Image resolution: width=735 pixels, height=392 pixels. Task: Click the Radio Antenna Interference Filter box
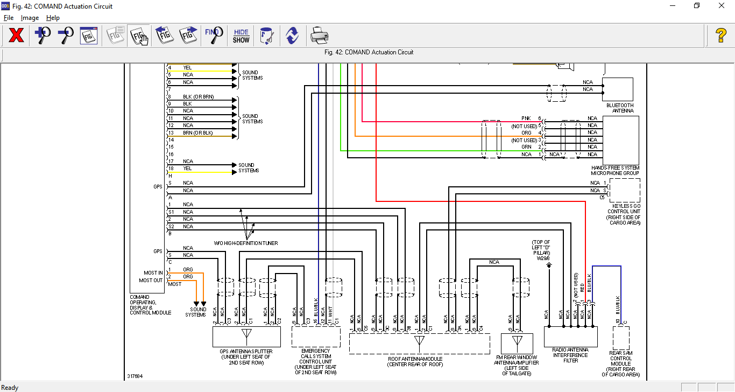pyautogui.click(x=570, y=337)
